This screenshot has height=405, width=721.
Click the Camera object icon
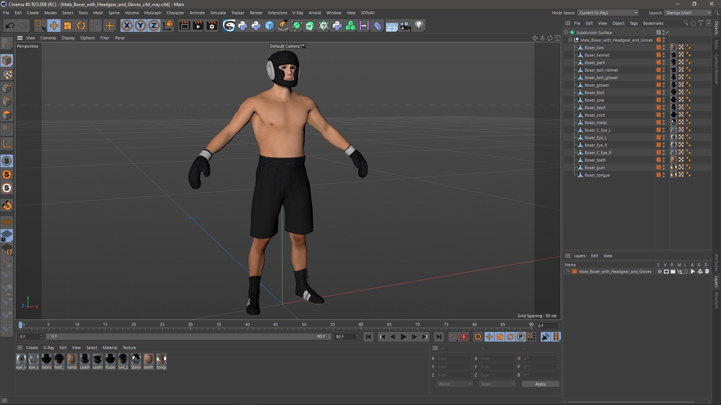(x=405, y=25)
